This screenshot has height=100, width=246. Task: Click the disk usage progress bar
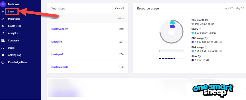coord(171,51)
